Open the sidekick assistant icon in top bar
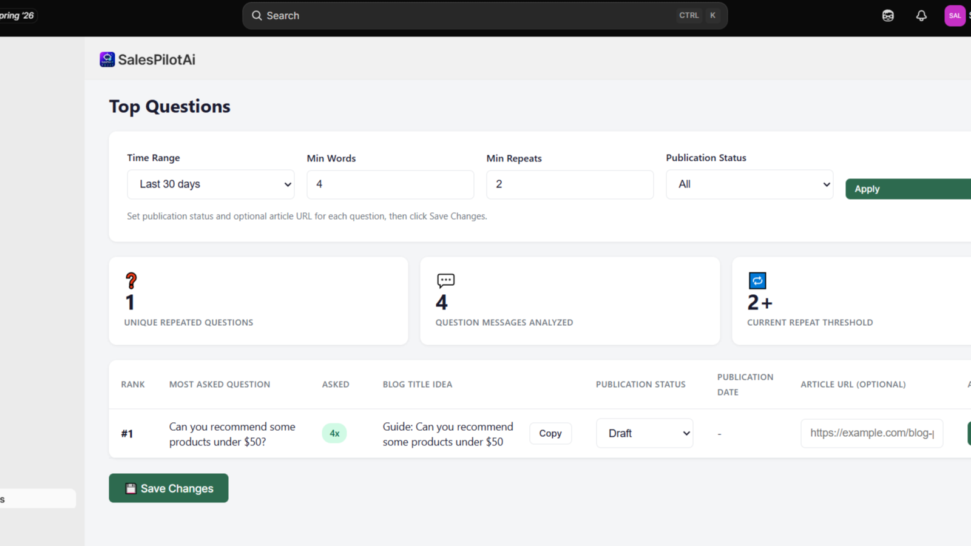The image size is (971, 546). click(x=888, y=16)
